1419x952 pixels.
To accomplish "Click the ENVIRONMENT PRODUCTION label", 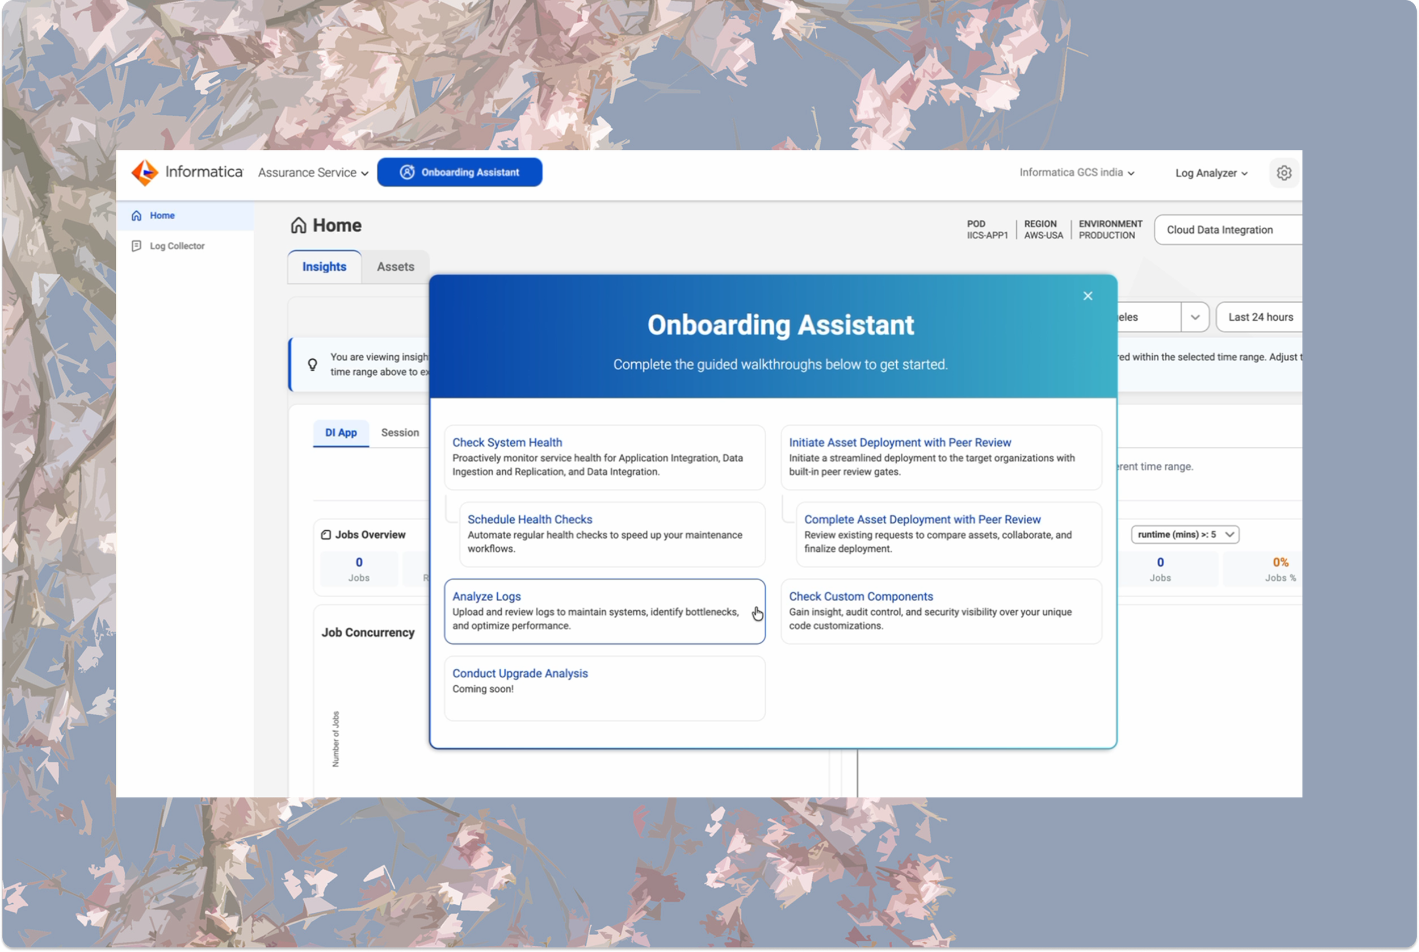I will point(1110,229).
